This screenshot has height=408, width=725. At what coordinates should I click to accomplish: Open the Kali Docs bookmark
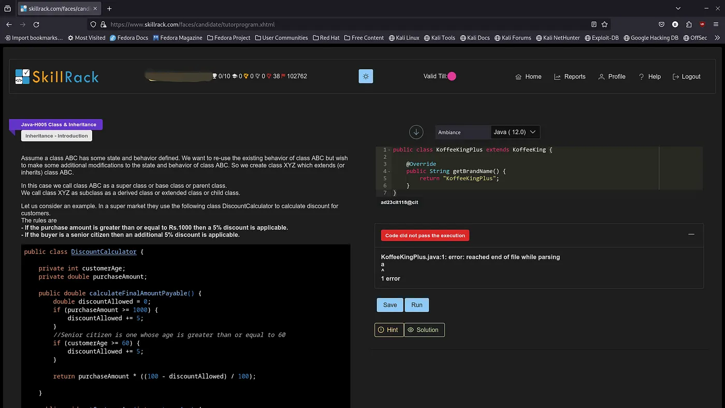[x=474, y=38]
